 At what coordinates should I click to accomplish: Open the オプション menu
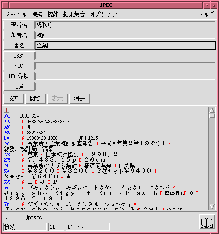click(x=104, y=15)
